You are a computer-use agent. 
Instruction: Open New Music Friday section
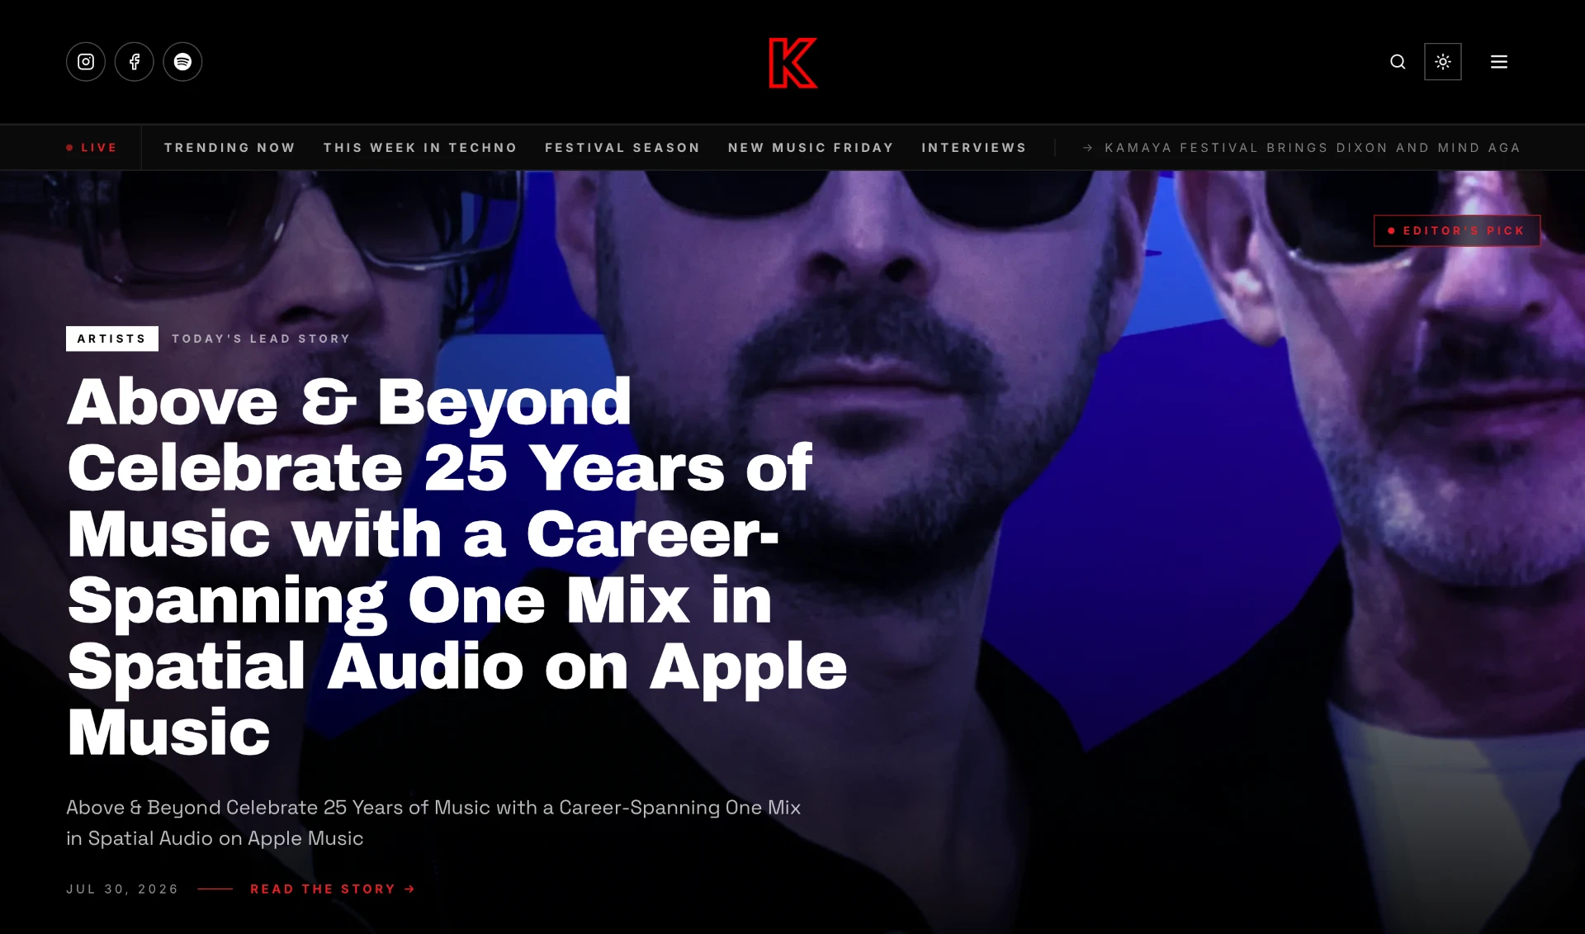(811, 148)
